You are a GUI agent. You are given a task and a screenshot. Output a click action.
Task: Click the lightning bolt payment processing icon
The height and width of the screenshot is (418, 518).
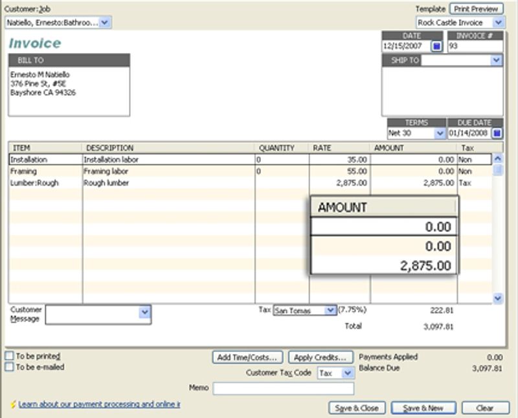click(x=13, y=404)
